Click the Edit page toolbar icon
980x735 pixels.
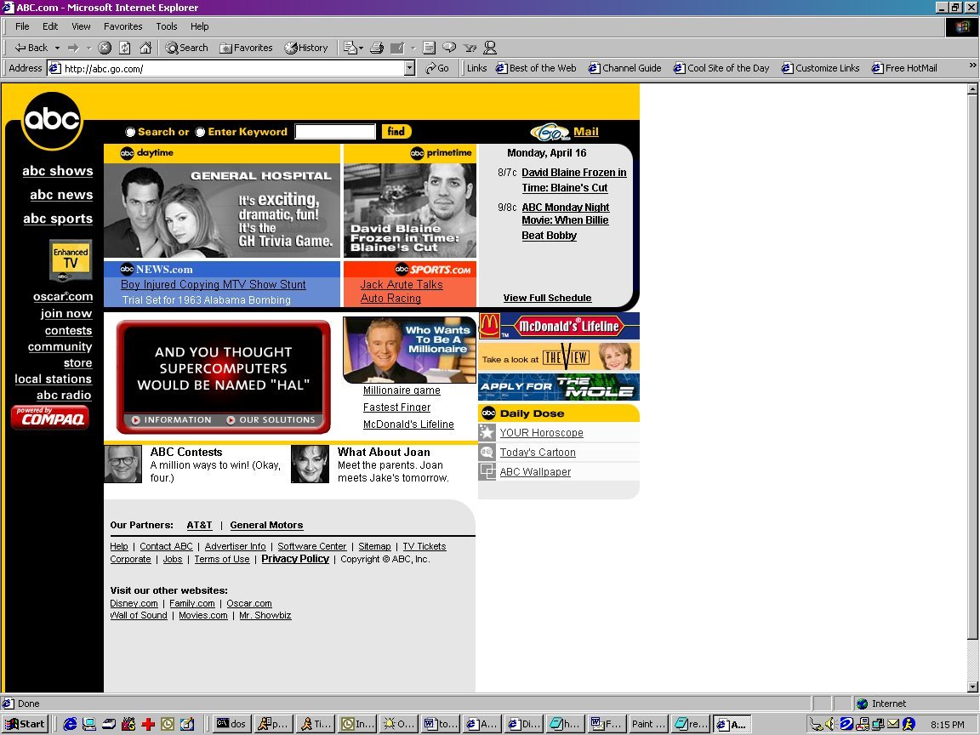(x=397, y=48)
